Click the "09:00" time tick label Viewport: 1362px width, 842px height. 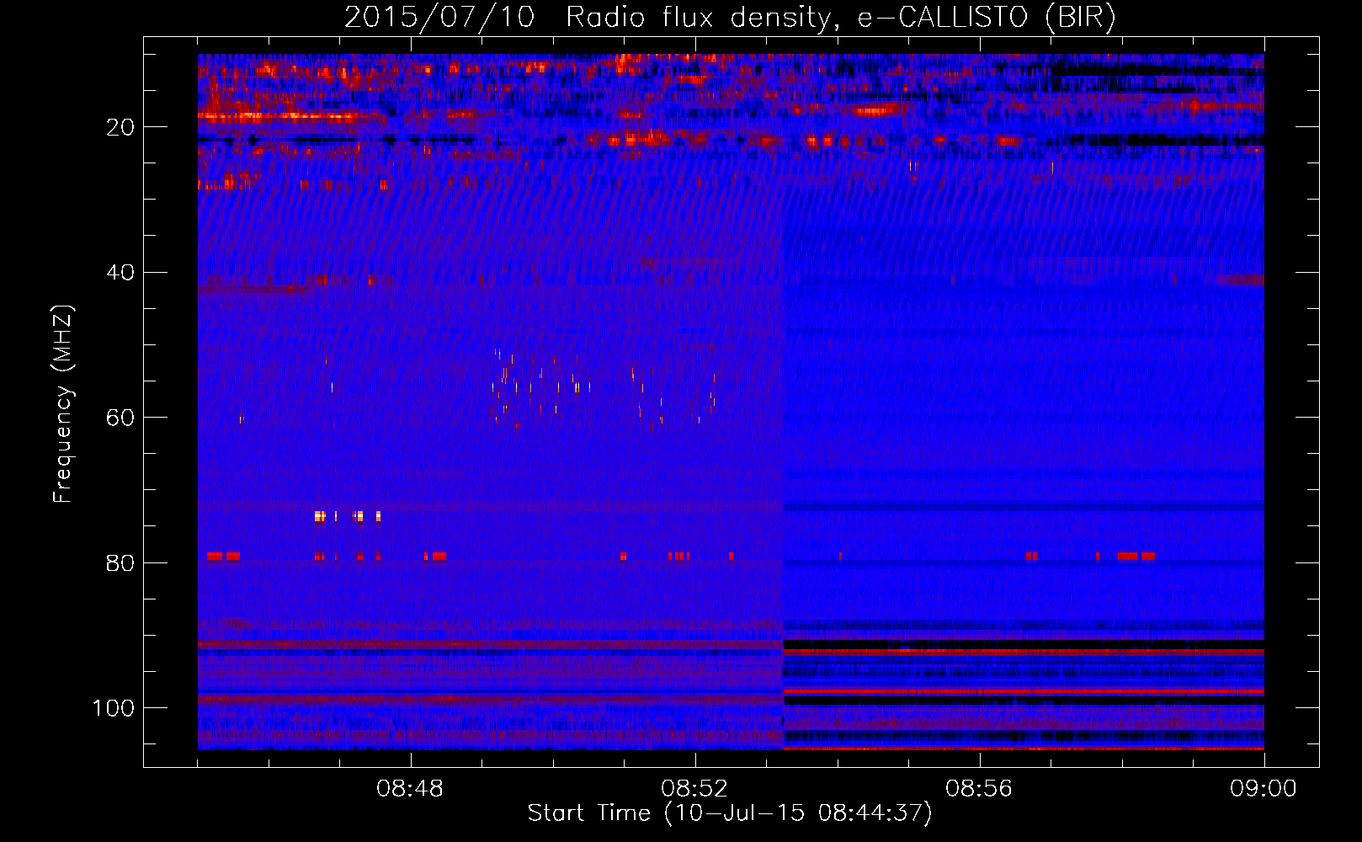point(1264,789)
